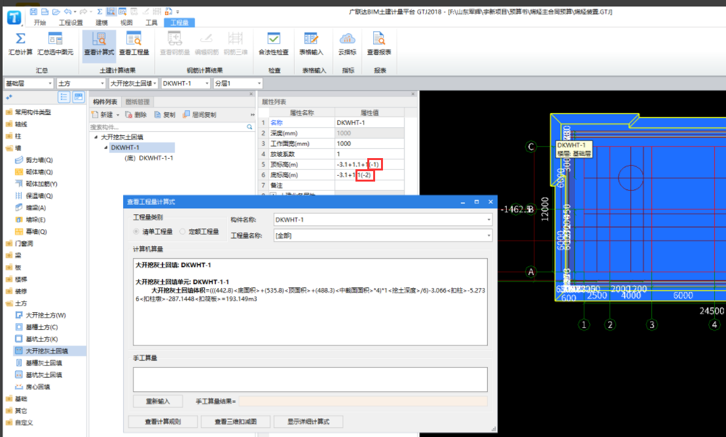Switch navigation panel to card view icon
The image size is (726, 437).
tap(79, 97)
